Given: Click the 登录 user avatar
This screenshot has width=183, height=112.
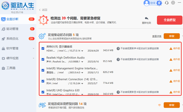Looking at the screenshot, I should tap(147, 3).
